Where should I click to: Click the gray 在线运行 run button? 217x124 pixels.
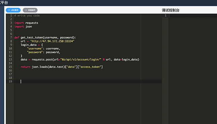(30, 10)
